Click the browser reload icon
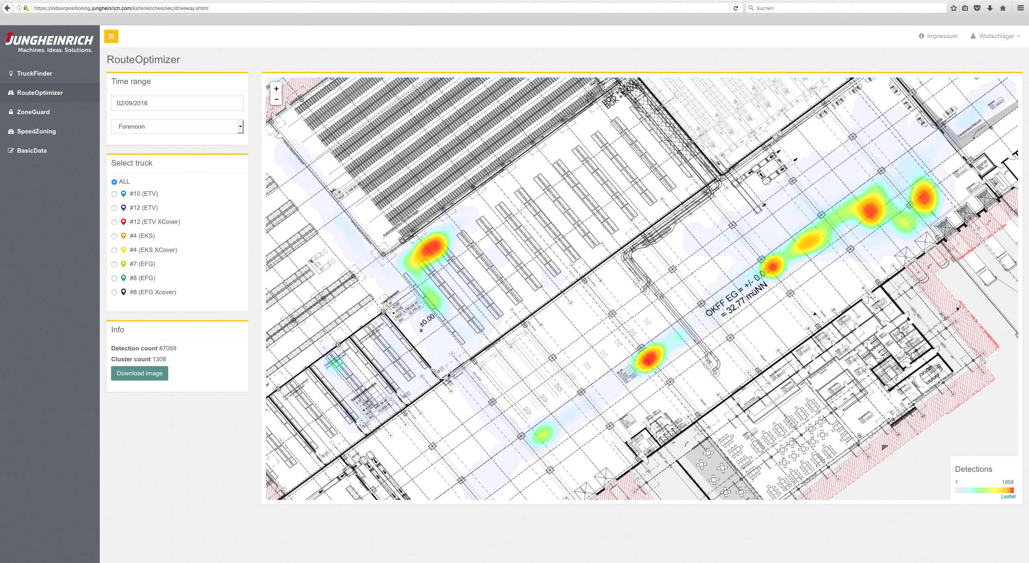 click(736, 8)
